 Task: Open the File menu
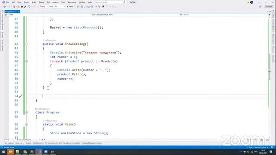point(8,2)
